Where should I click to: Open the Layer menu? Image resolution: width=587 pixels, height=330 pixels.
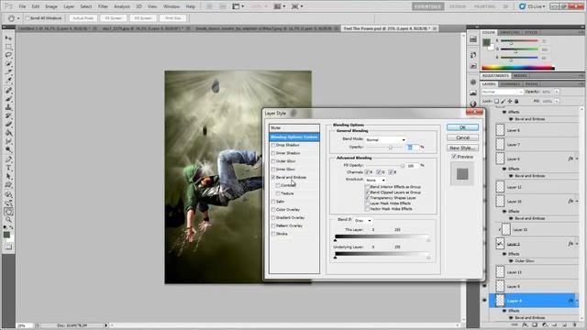pyautogui.click(x=69, y=6)
